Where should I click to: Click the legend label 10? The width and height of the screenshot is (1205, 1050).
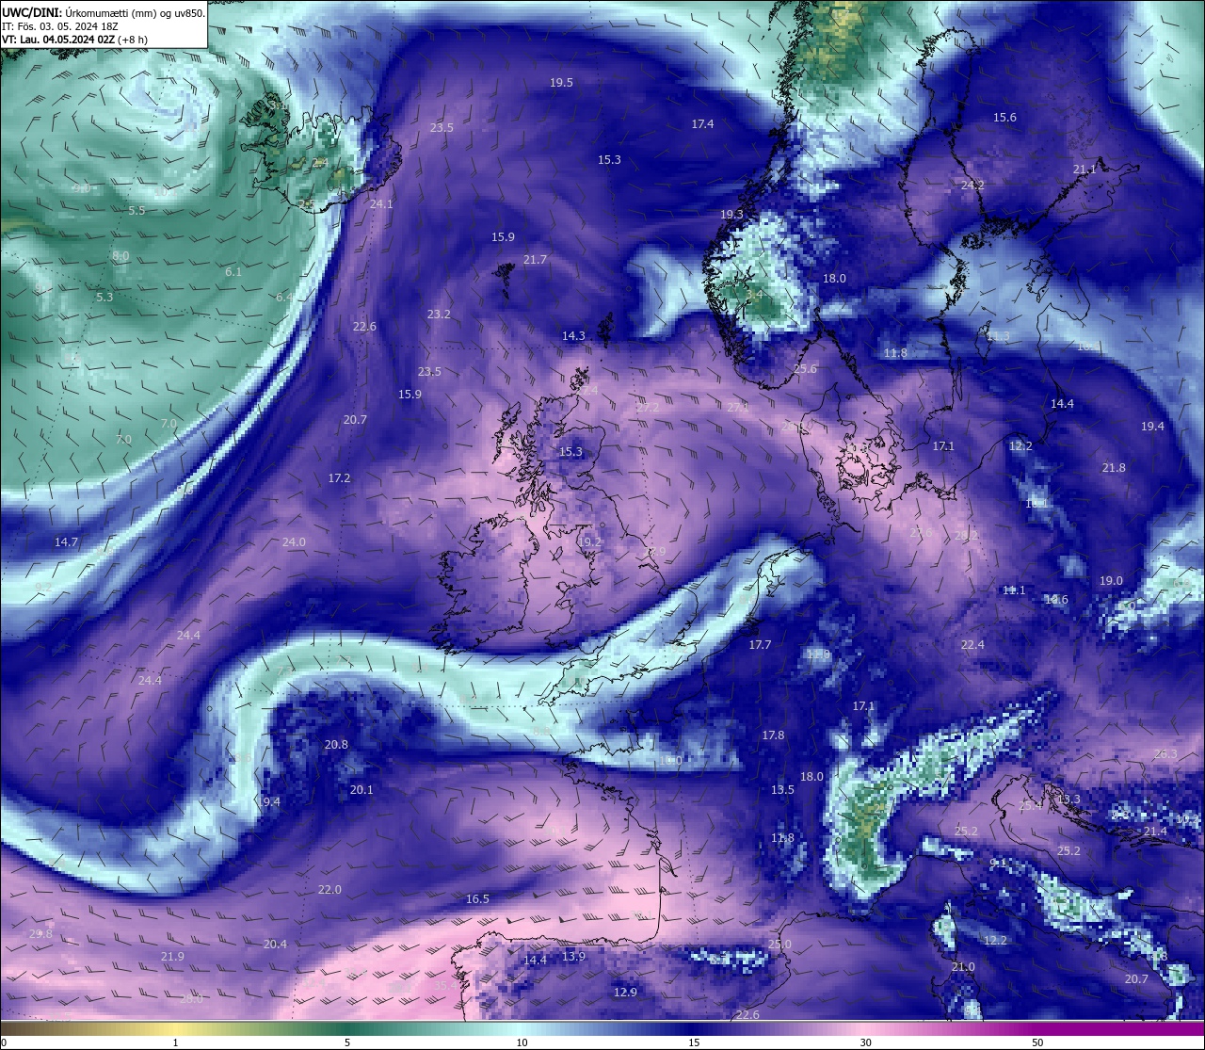[x=522, y=1042]
